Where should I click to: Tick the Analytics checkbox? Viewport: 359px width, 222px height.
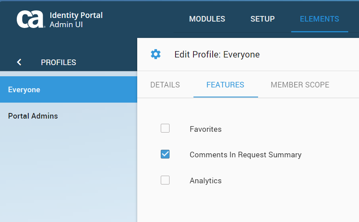(165, 180)
